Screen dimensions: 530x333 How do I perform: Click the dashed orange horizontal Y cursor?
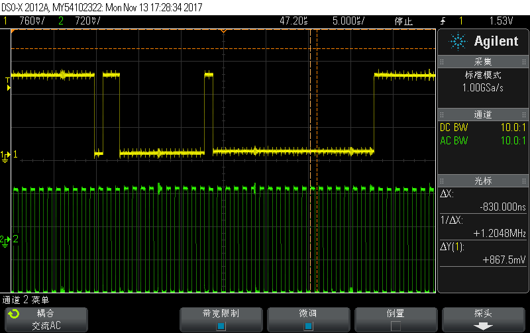click(x=223, y=48)
